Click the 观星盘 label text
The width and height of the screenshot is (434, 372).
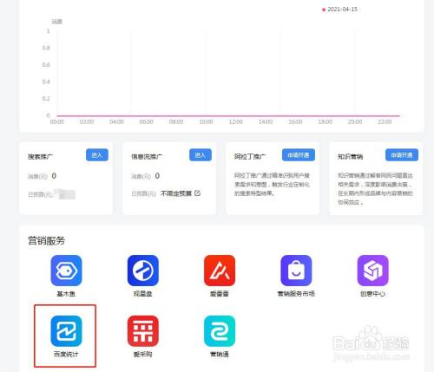[142, 294]
